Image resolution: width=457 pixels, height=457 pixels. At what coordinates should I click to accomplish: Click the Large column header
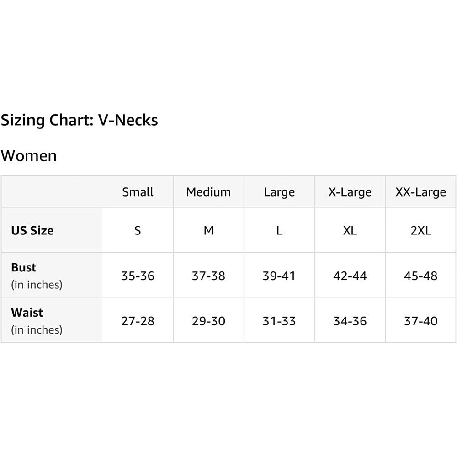(279, 192)
